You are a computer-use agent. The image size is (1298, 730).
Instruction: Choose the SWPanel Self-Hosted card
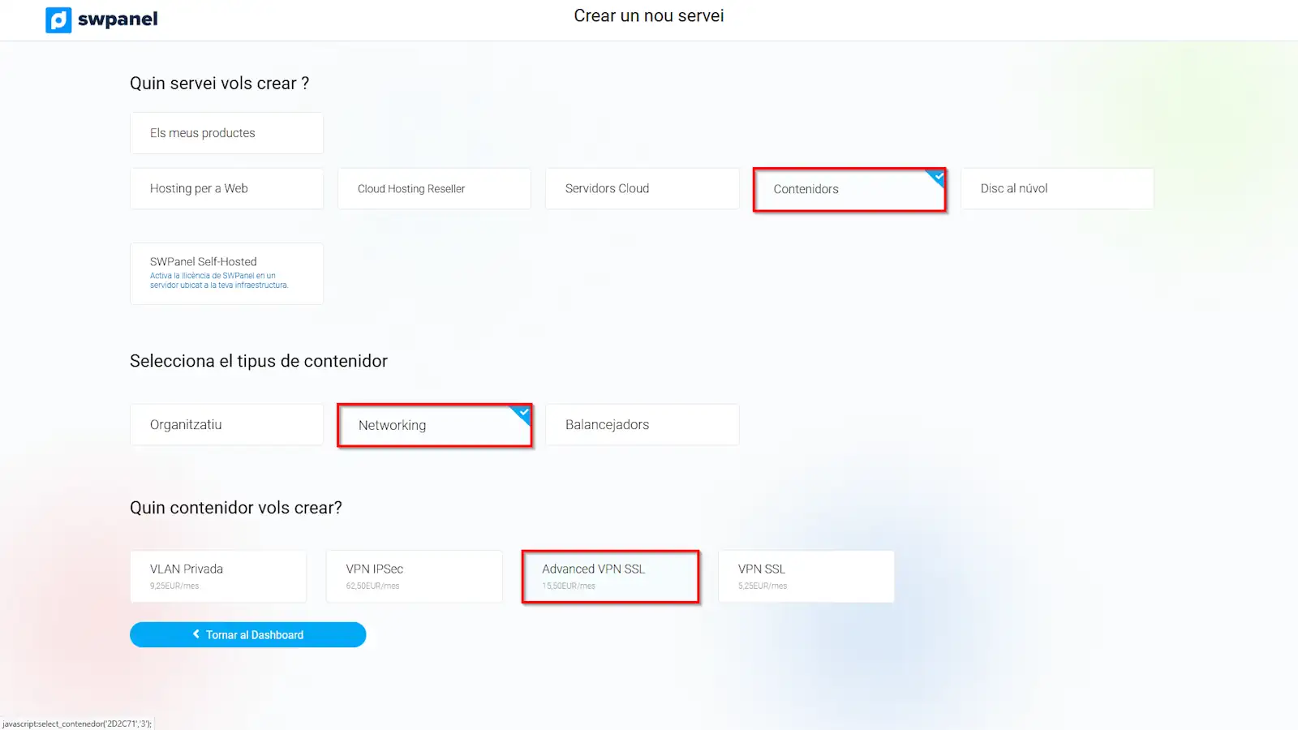226,262
